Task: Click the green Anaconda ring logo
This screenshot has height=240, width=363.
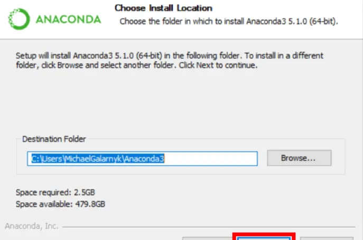Action: 19,19
